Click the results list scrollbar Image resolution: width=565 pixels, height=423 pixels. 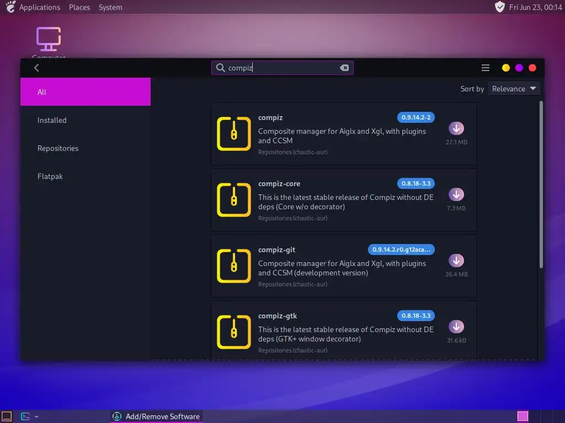[x=541, y=185]
